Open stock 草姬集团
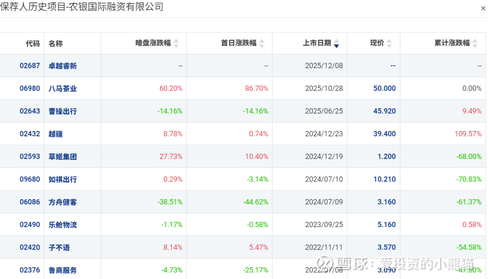Viewport: 488px width, 279px height. click(62, 157)
